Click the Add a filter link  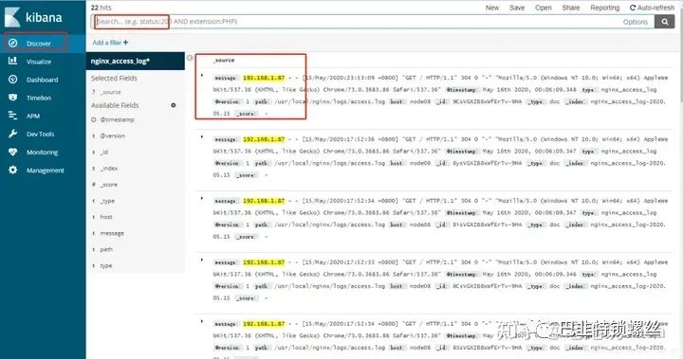click(110, 43)
